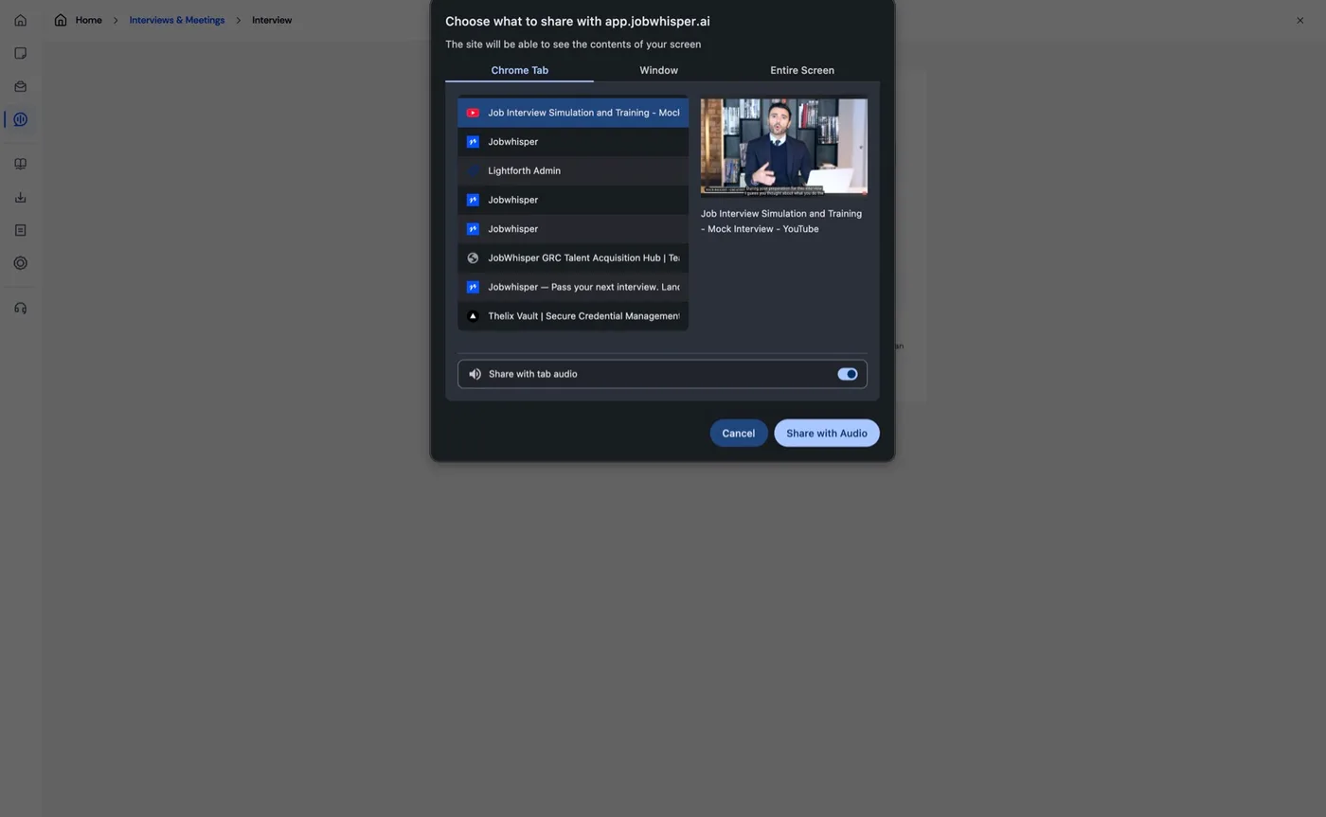
Task: Click the download icon in sidebar
Action: (20, 197)
